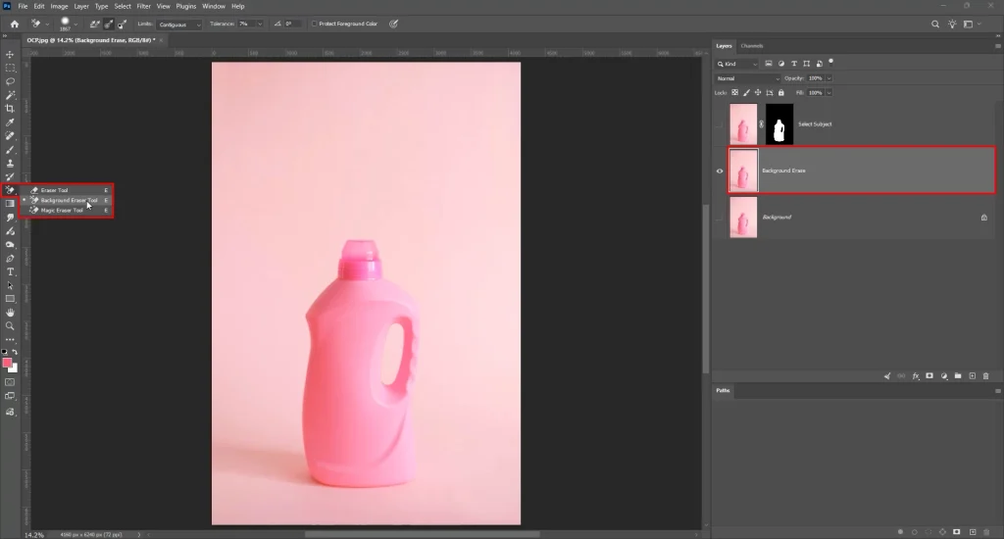1004x539 pixels.
Task: Click the Select Subject layer mask thumbnail
Action: click(779, 124)
